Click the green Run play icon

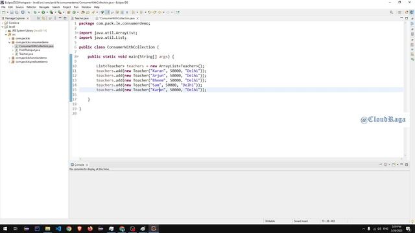[43, 12]
